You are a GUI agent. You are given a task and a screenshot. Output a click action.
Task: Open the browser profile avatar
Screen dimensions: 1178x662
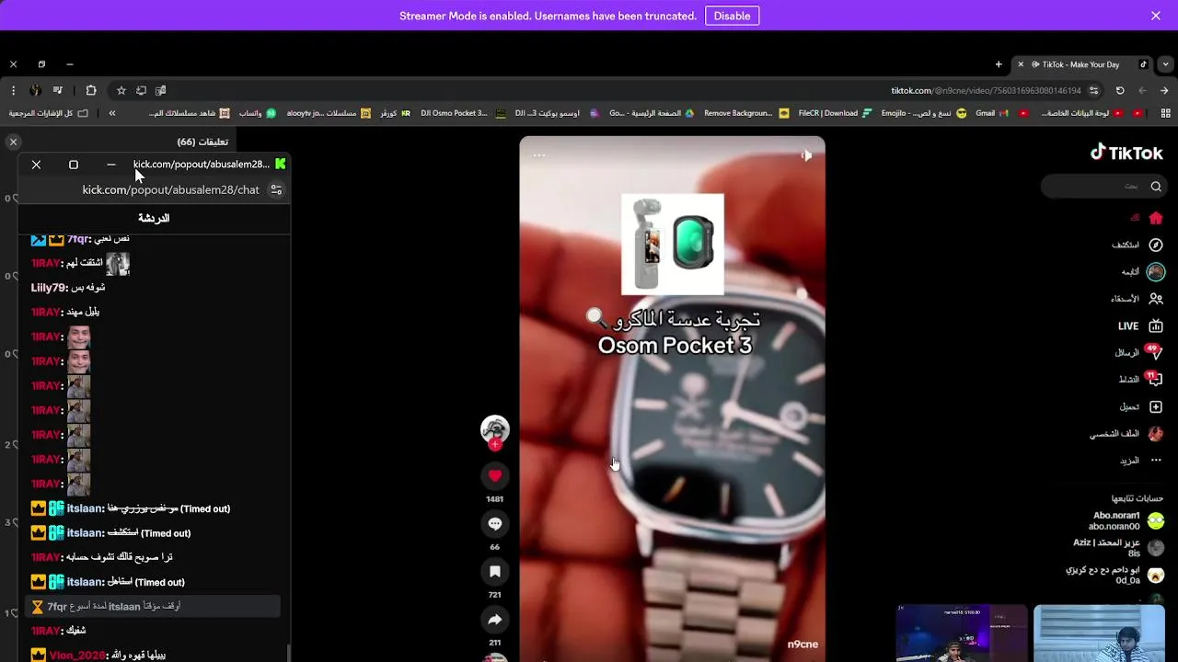[35, 90]
